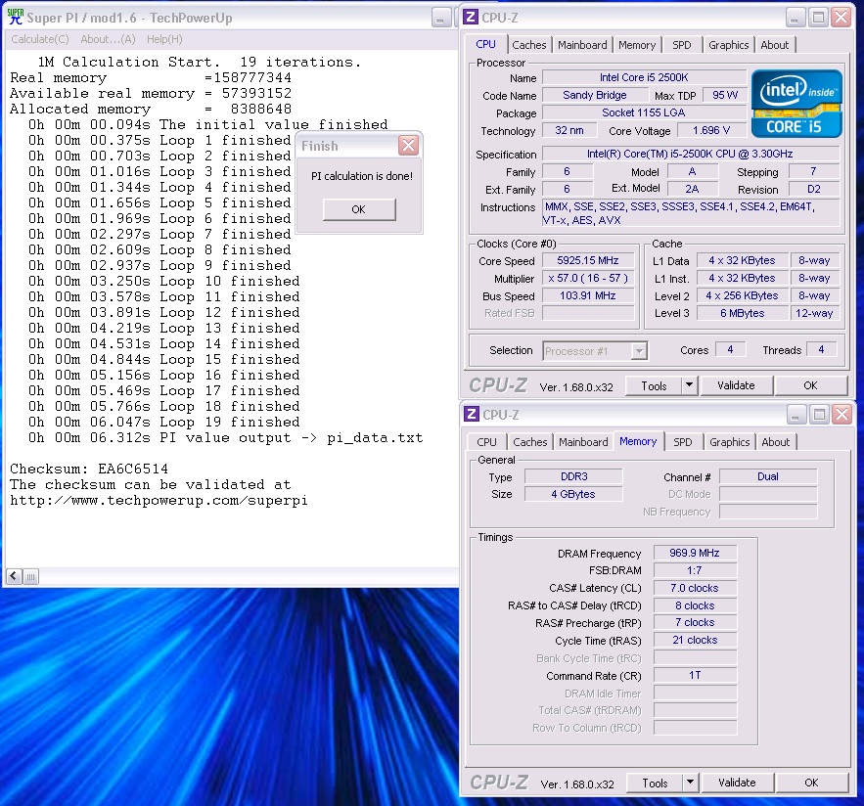Click Tools button in bottom CPU-Z
This screenshot has width=864, height=806.
656,783
